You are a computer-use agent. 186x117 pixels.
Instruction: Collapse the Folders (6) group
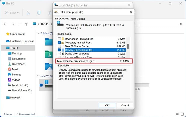tap(38, 33)
